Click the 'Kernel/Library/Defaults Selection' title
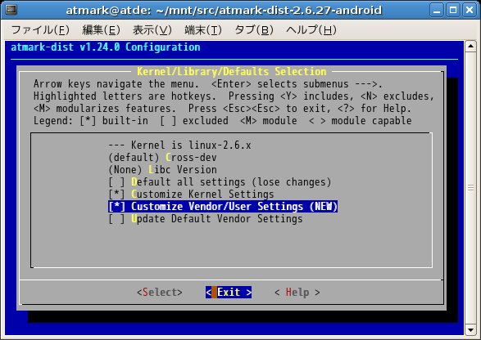The width and height of the screenshot is (481, 340). [x=232, y=72]
